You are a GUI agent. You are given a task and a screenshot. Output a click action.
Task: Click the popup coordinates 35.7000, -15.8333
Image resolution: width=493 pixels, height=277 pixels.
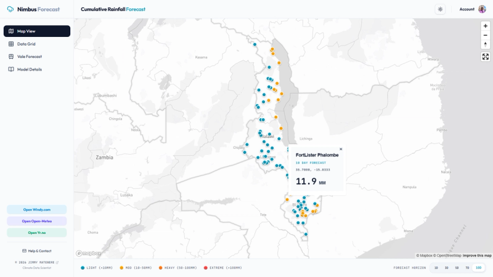tap(313, 170)
